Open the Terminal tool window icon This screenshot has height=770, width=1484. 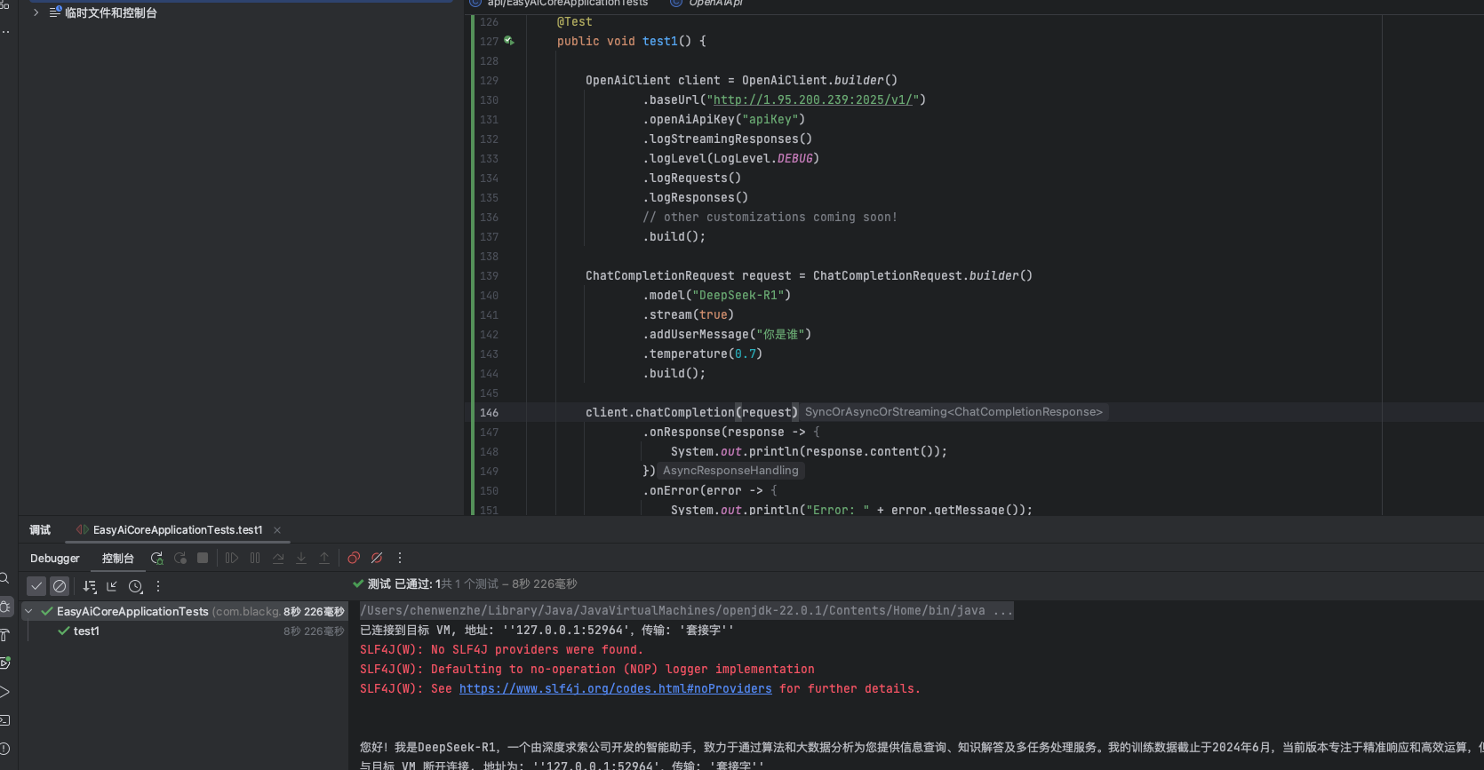(x=4, y=720)
